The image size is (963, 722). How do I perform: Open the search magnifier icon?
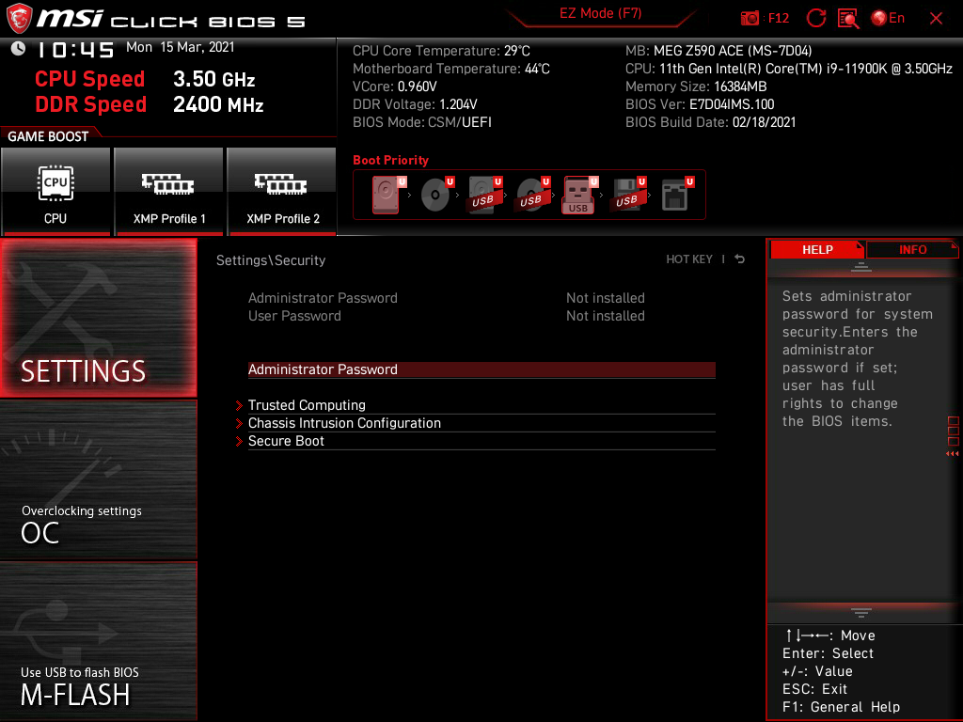848,19
